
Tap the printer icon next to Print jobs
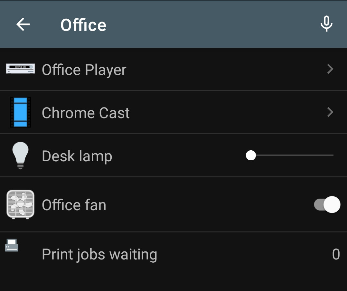pos(11,245)
